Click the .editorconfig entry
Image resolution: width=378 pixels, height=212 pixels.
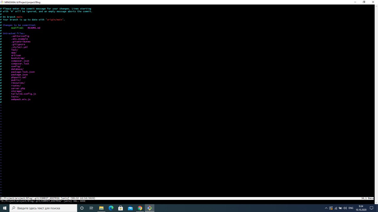coord(20,36)
